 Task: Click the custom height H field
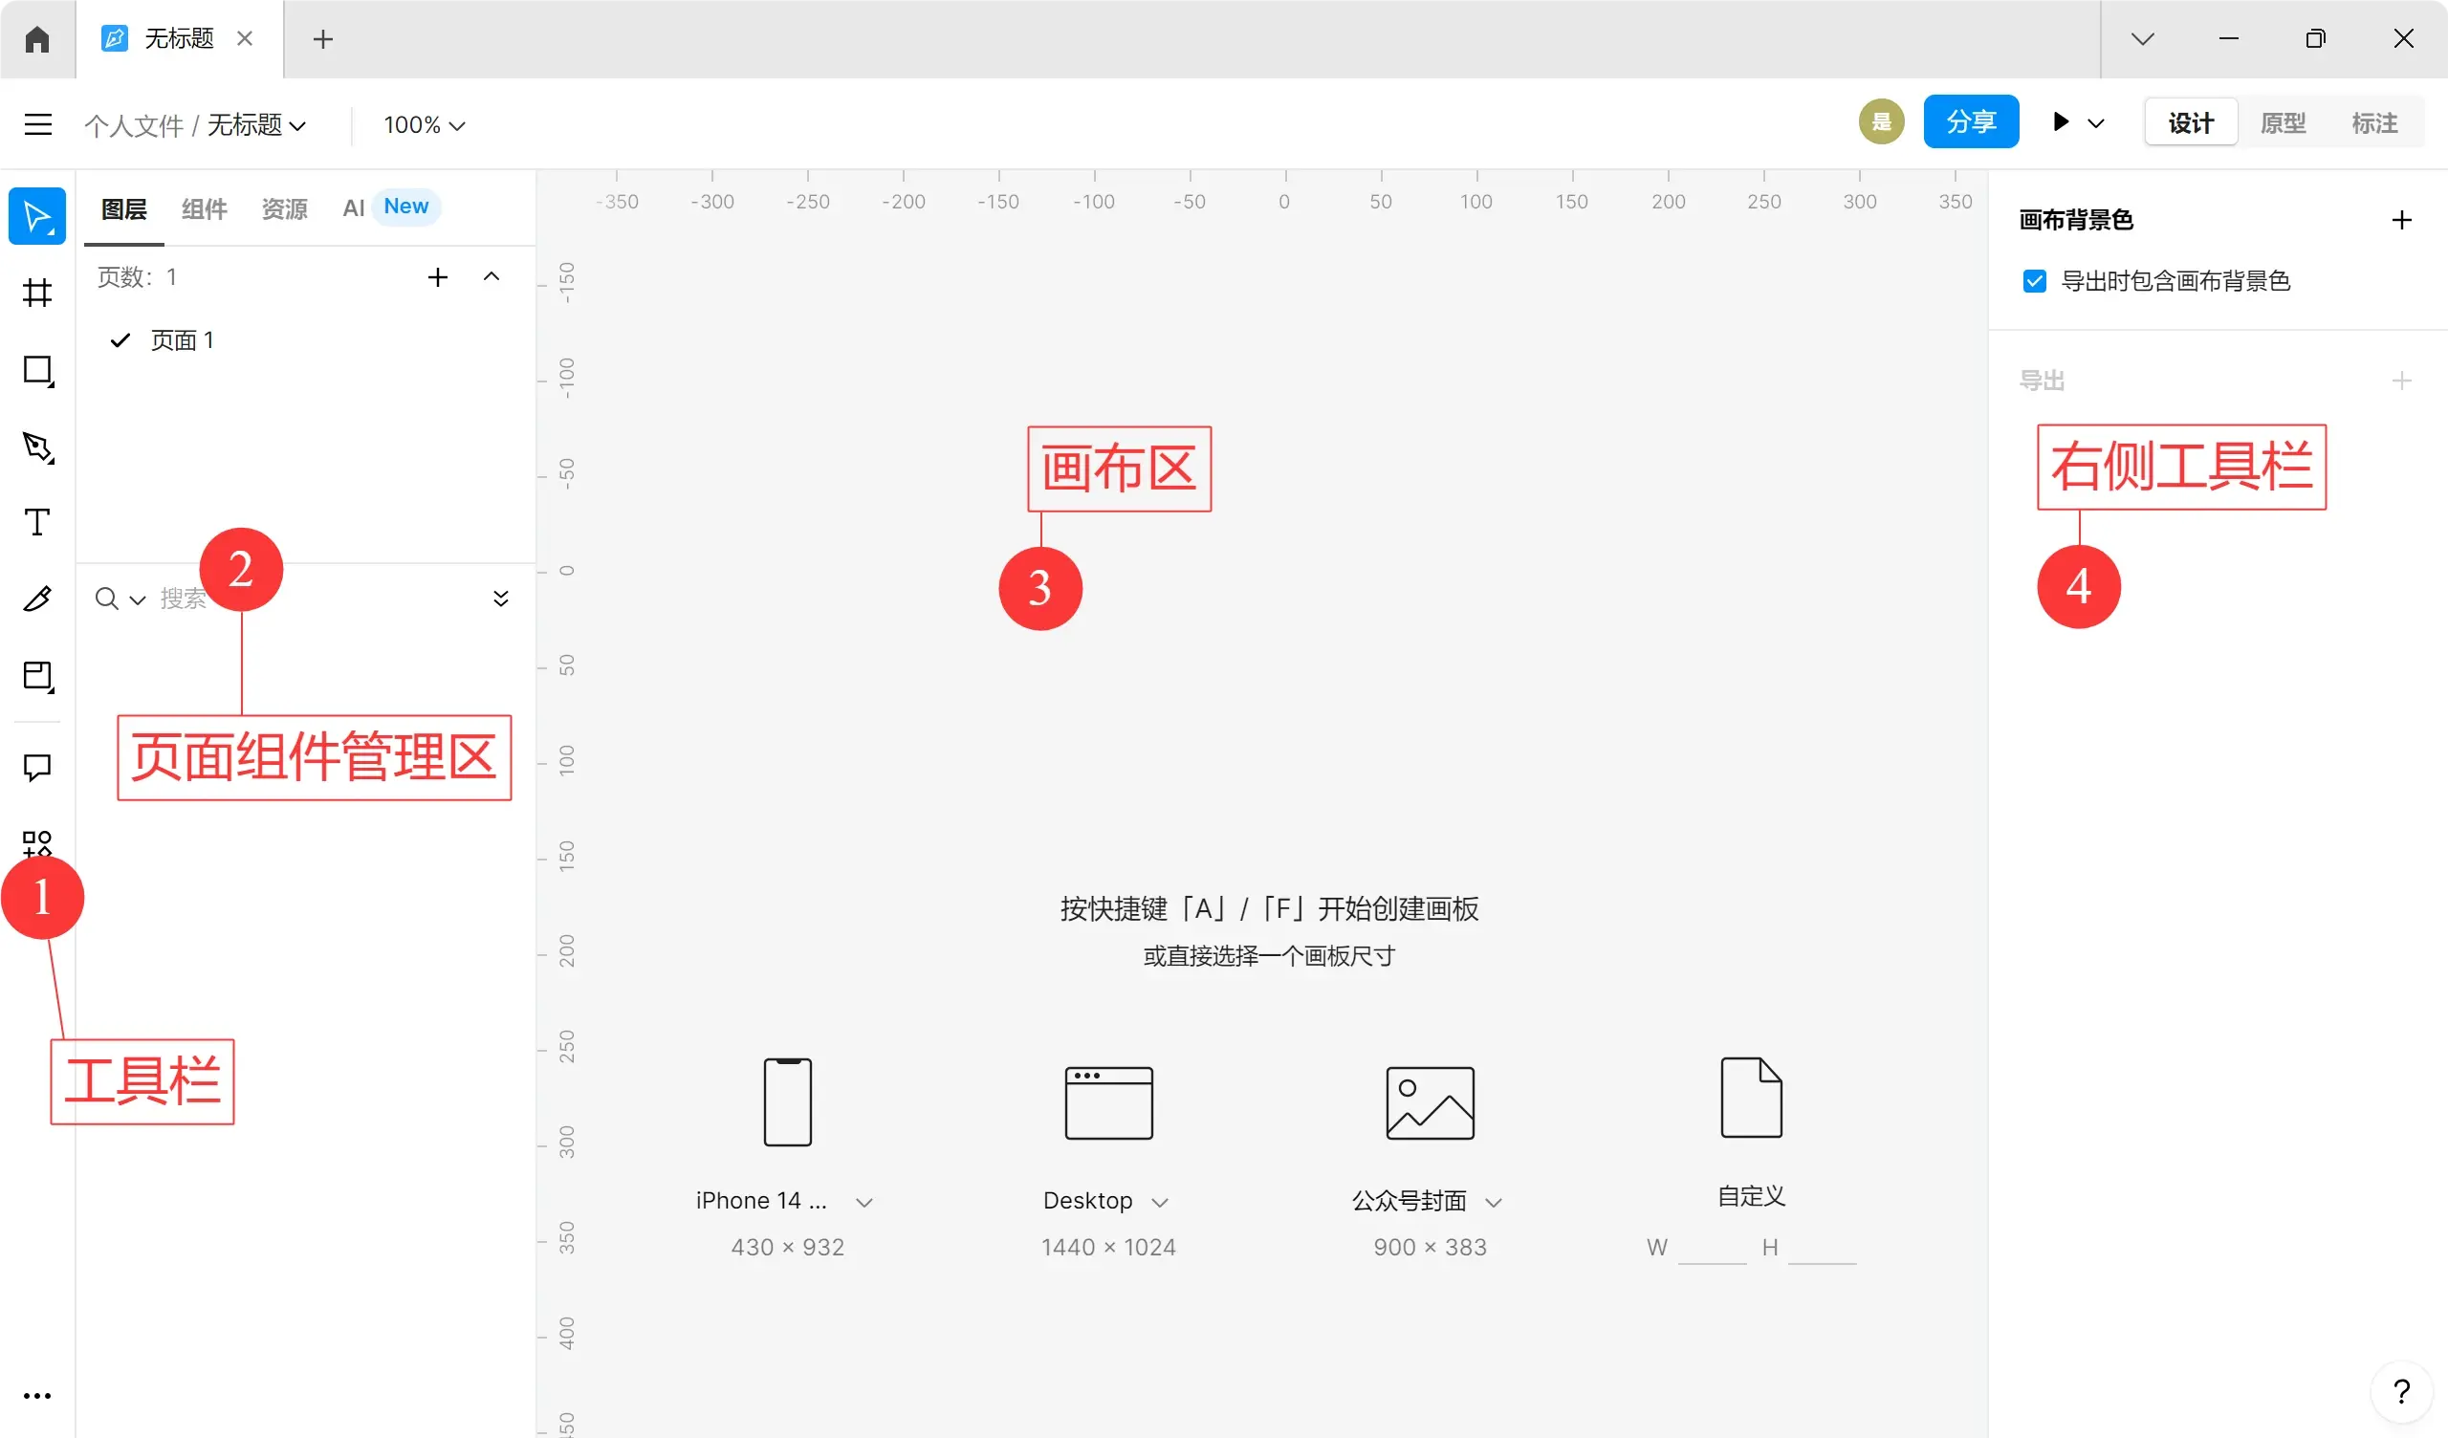pos(1823,1248)
